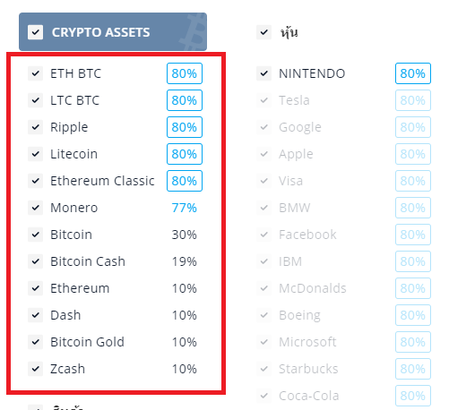The image size is (449, 410).
Task: Select the Ethereum asset label
Action: 80,288
